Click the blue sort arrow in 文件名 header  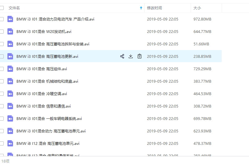[x=141, y=8]
